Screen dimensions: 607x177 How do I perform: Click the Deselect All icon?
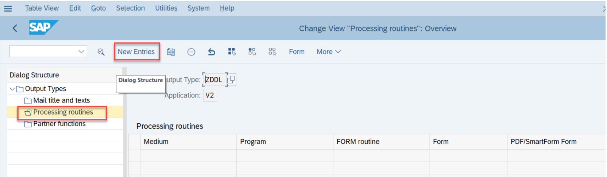(272, 51)
